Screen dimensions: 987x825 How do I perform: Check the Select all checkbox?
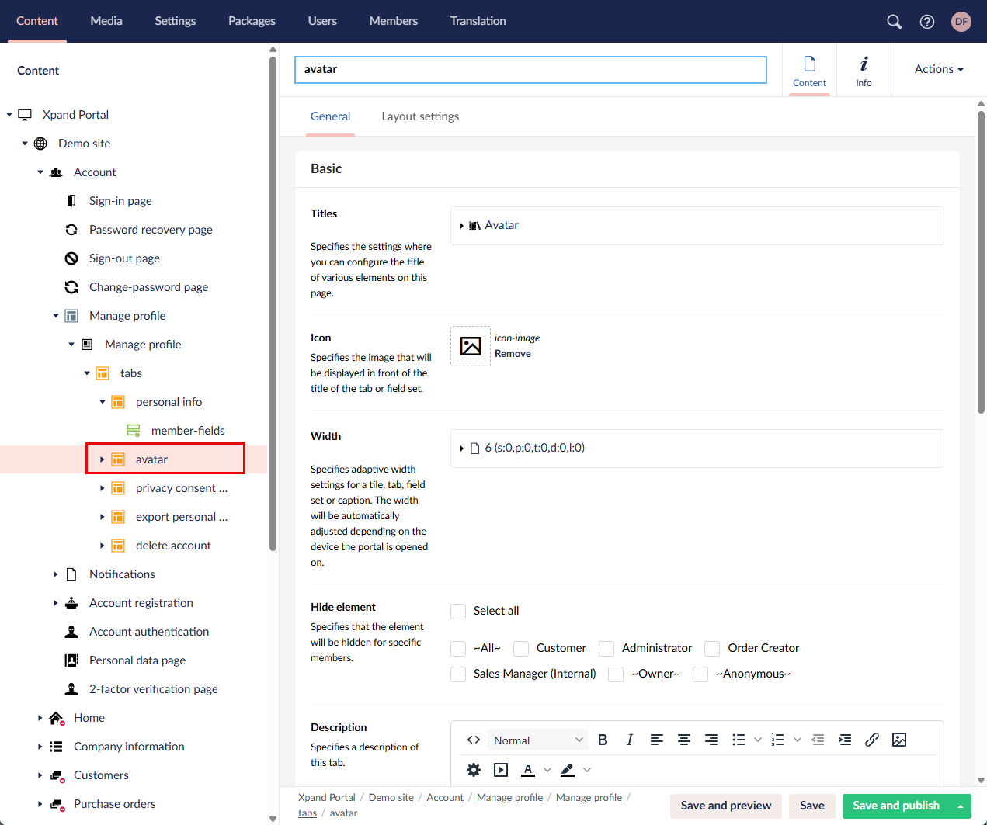458,611
